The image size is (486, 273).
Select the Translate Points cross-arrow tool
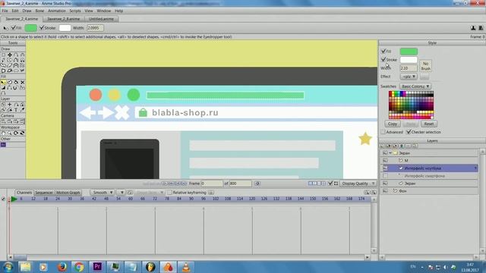coord(10,55)
